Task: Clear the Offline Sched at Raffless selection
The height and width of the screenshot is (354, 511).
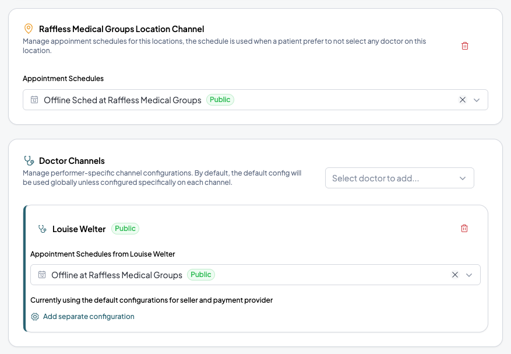Action: (463, 100)
